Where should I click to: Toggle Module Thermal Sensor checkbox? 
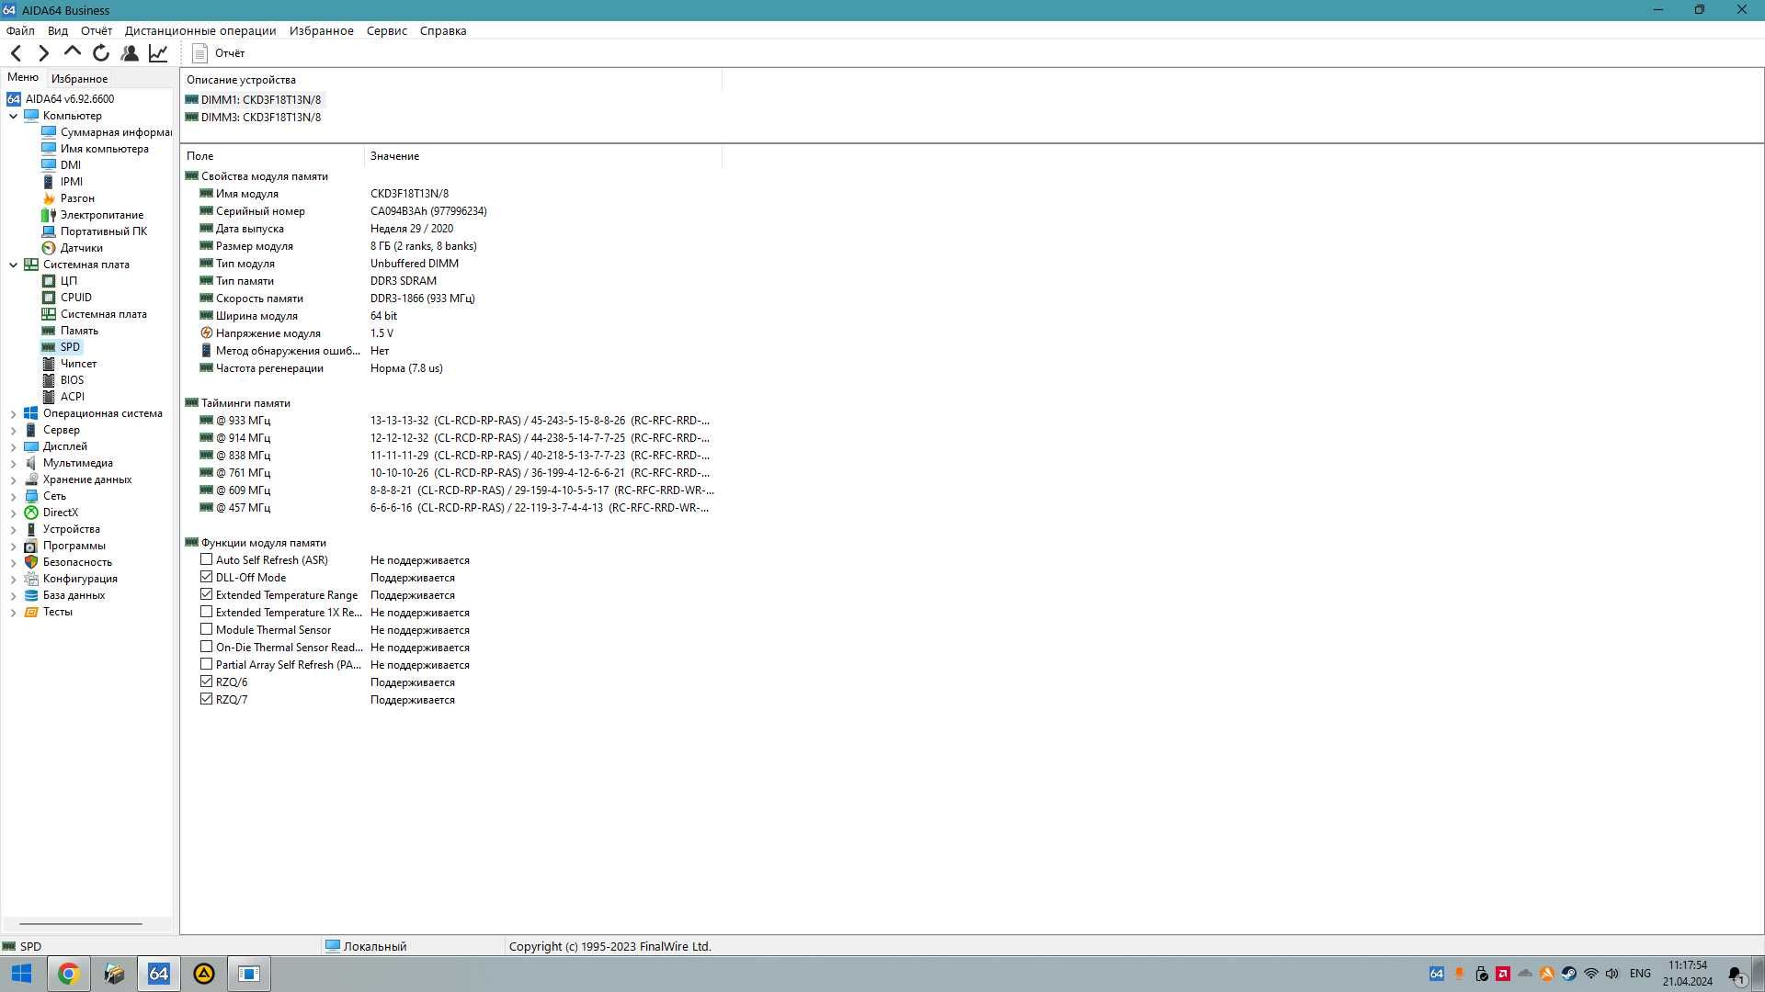click(206, 629)
